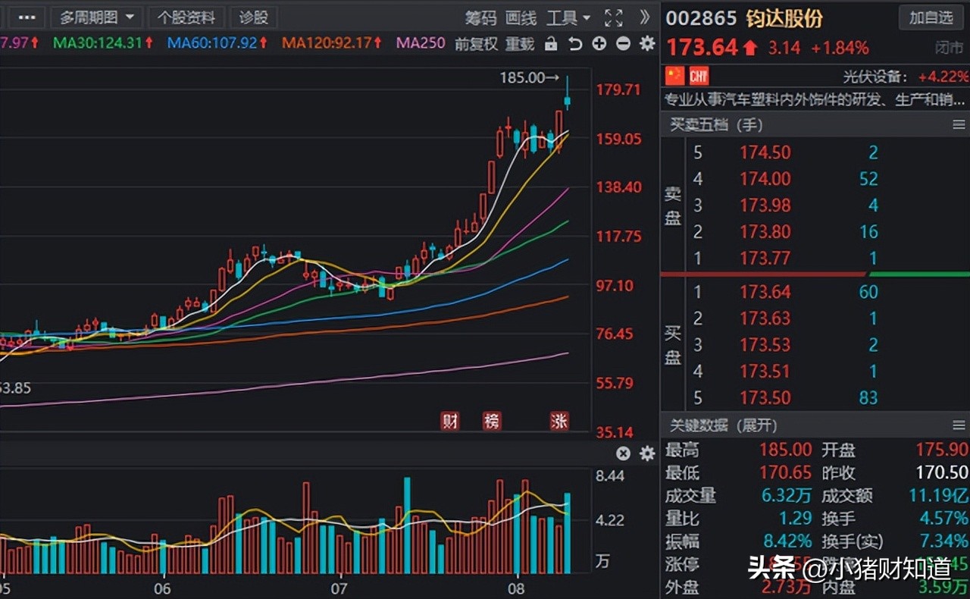Open the chart settings gear icon

(x=646, y=44)
